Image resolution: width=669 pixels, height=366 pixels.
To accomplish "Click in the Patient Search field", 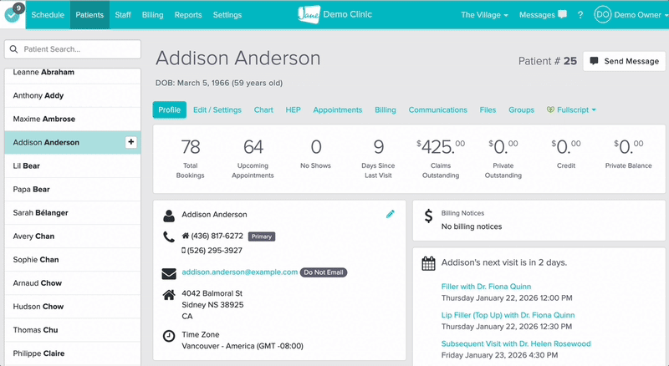I will (75, 50).
